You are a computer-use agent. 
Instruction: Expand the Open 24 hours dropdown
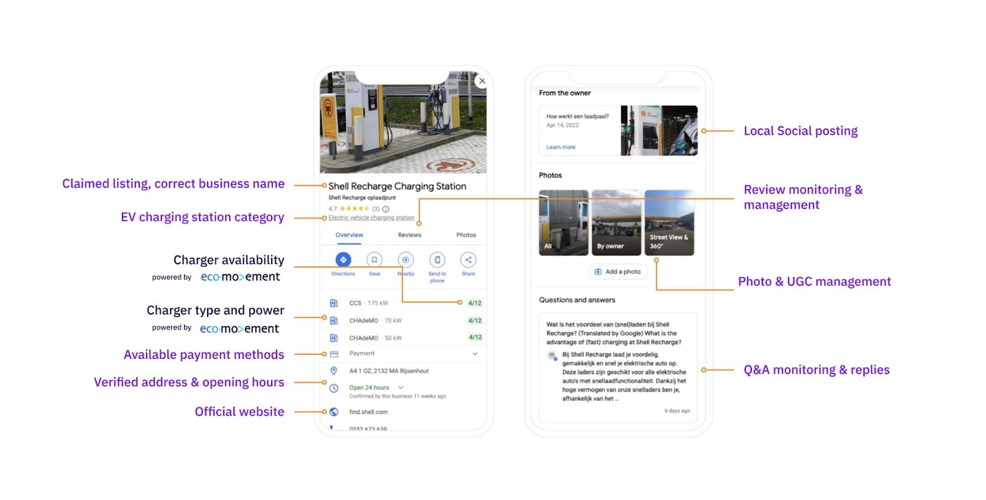coord(401,388)
